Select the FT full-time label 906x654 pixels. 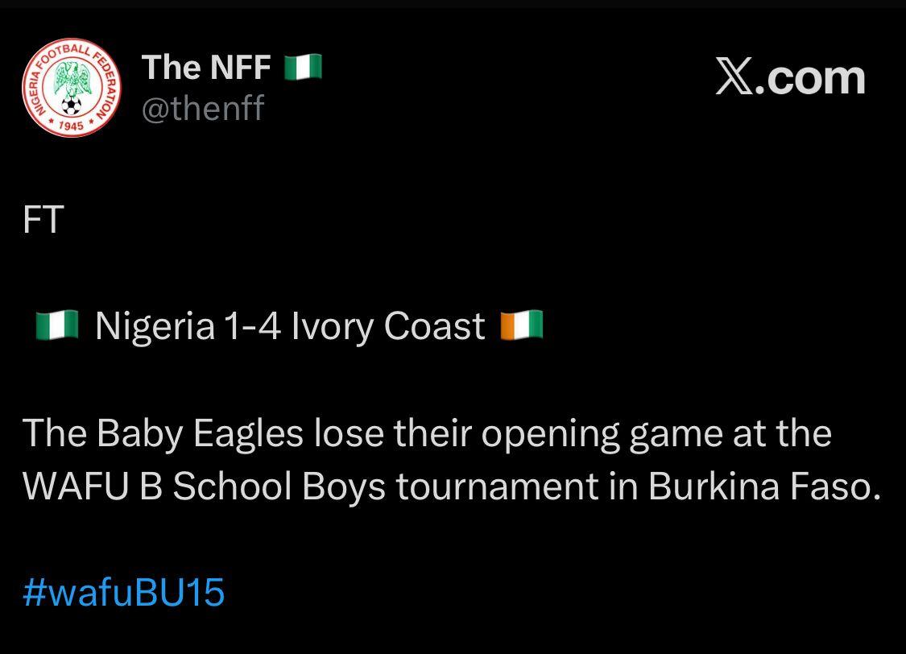tap(43, 220)
